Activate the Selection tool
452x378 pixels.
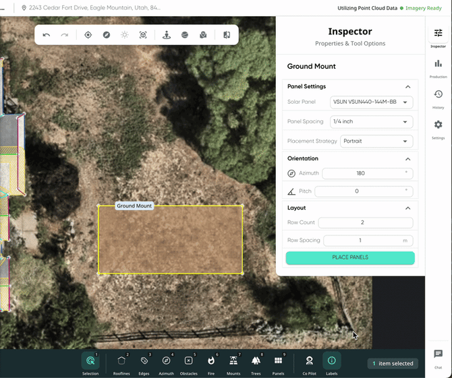coord(90,362)
